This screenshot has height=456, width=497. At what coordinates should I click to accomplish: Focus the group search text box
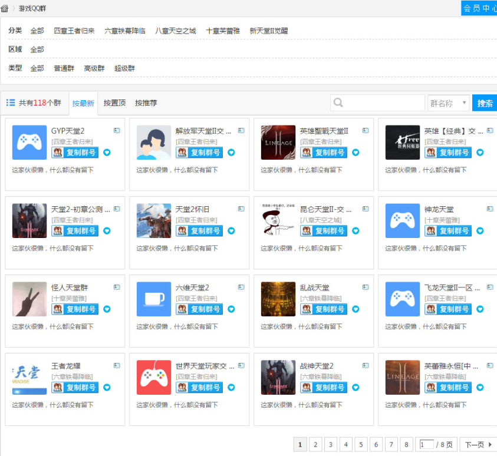click(377, 103)
